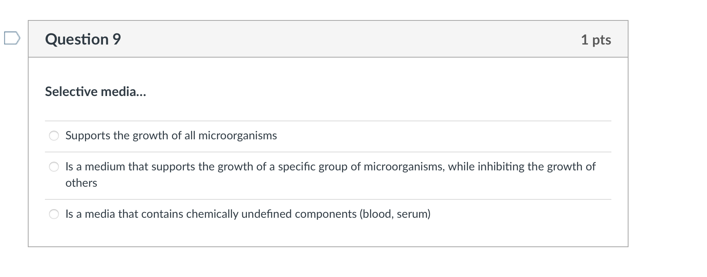Click the word 'medium' in the second answer
Screen dimensions: 707x277
pyautogui.click(x=105, y=167)
